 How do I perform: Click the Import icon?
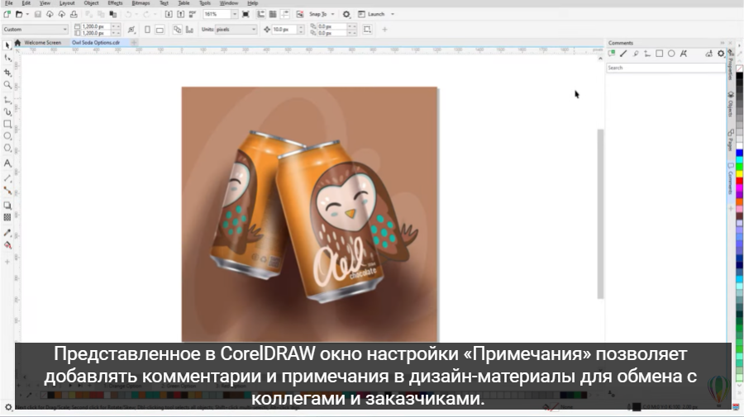tap(169, 14)
